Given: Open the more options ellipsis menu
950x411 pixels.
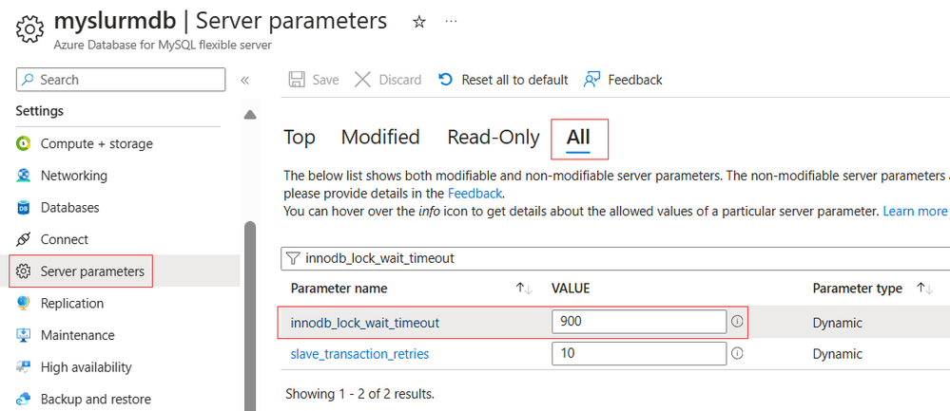Looking at the screenshot, I should point(451,21).
